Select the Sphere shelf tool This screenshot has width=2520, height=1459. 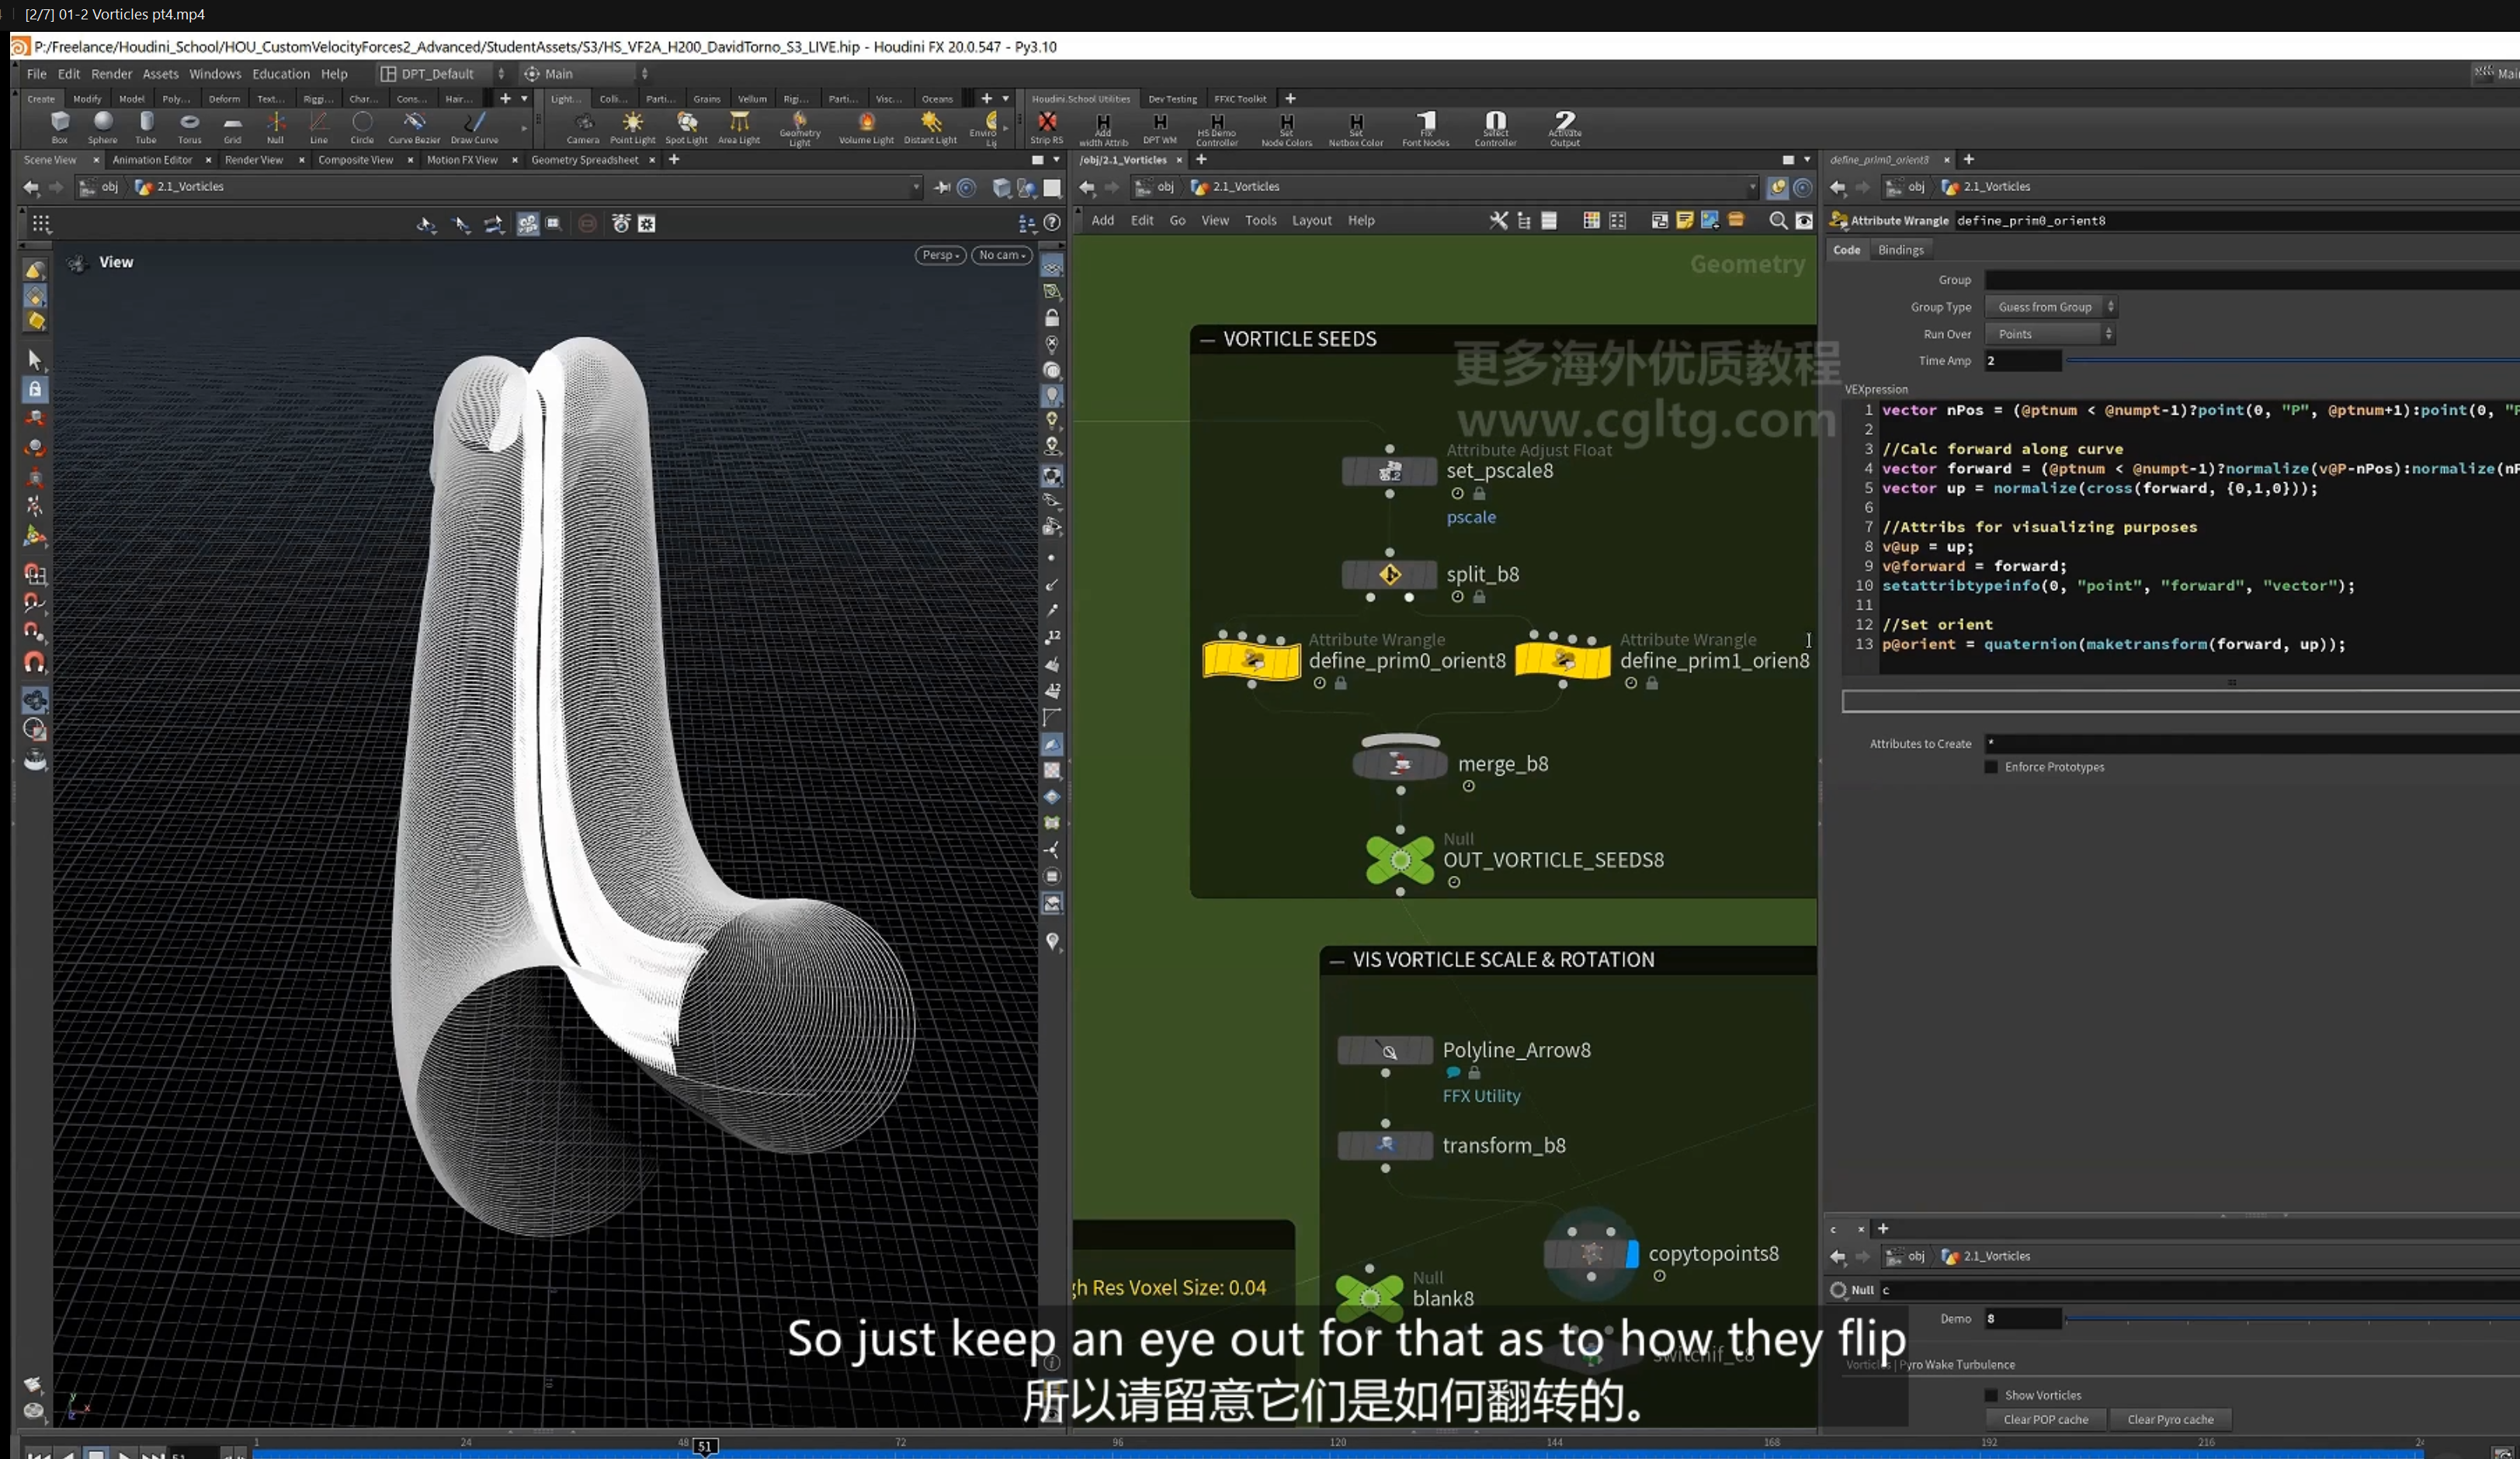(102, 126)
